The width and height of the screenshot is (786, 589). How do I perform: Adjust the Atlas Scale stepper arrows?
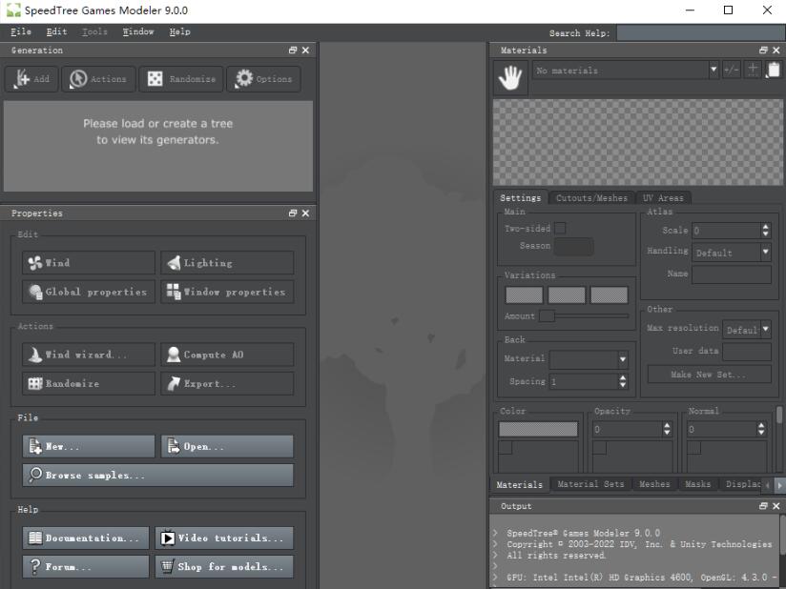(765, 231)
